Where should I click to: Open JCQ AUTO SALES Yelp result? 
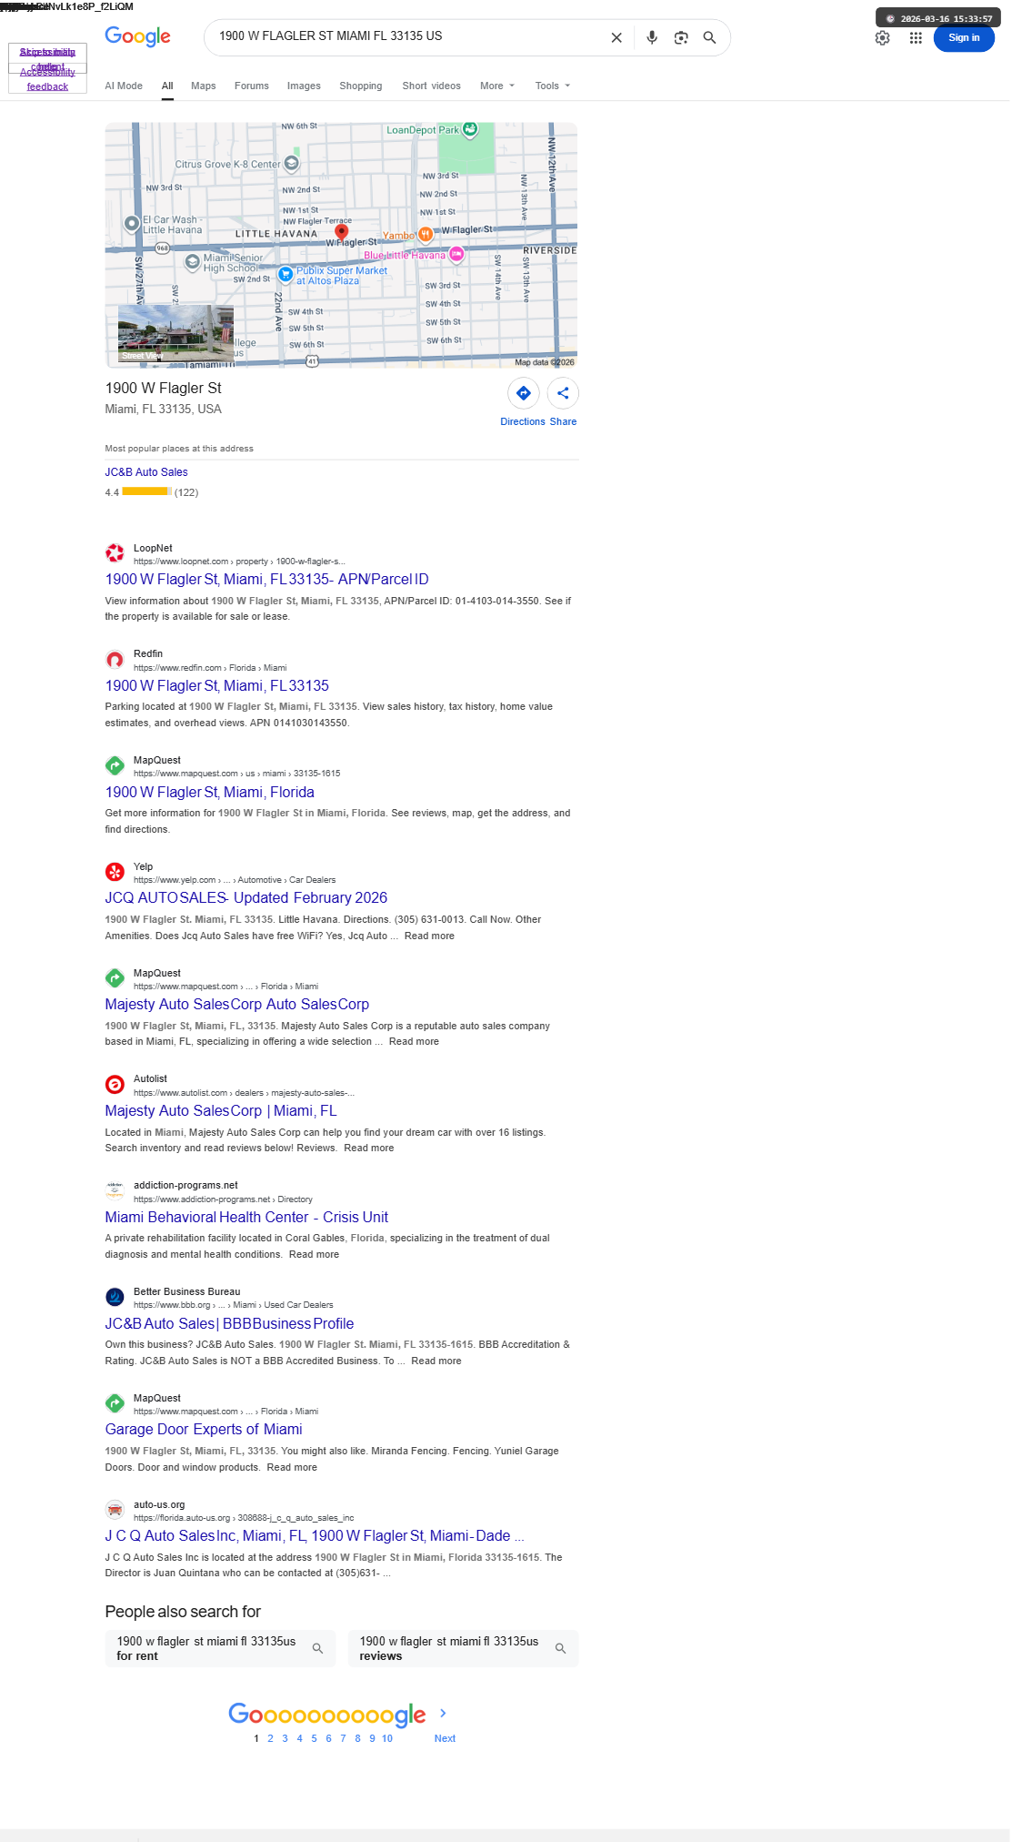coord(245,897)
